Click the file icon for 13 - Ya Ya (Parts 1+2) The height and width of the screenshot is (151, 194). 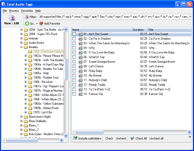80,89
